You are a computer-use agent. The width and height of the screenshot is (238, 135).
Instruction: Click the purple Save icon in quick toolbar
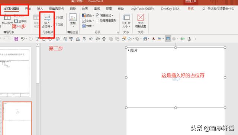click(x=16, y=39)
